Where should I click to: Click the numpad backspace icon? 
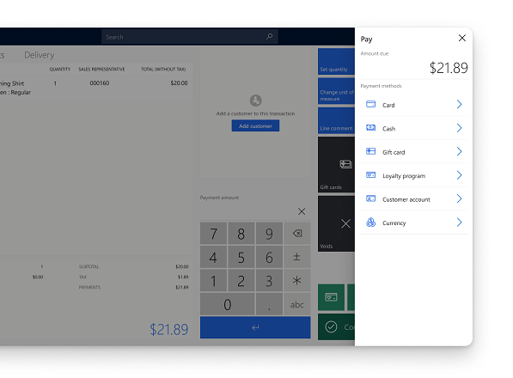[297, 234]
